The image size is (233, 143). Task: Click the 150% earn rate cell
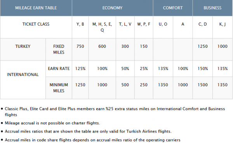(203, 69)
